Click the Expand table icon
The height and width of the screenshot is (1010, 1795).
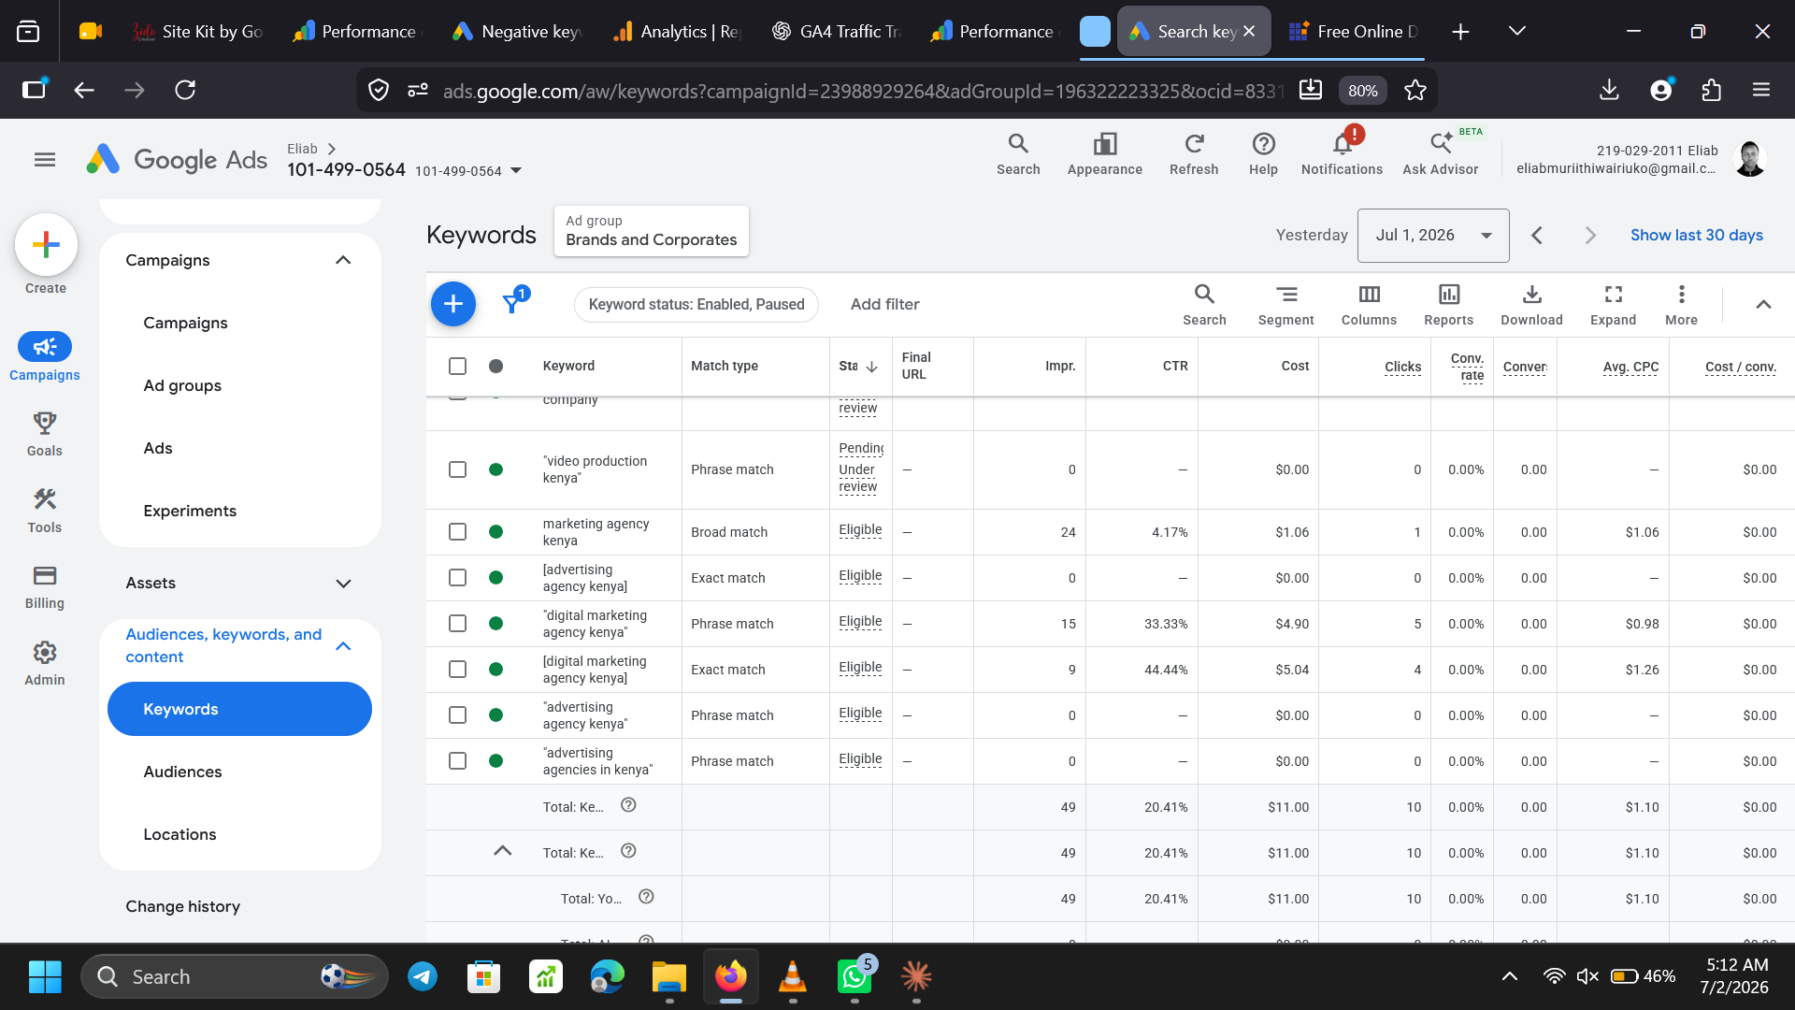tap(1614, 305)
